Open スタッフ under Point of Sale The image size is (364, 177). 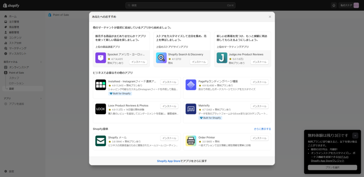23,78
